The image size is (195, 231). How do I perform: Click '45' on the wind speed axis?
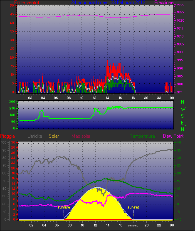click(x=12, y=14)
